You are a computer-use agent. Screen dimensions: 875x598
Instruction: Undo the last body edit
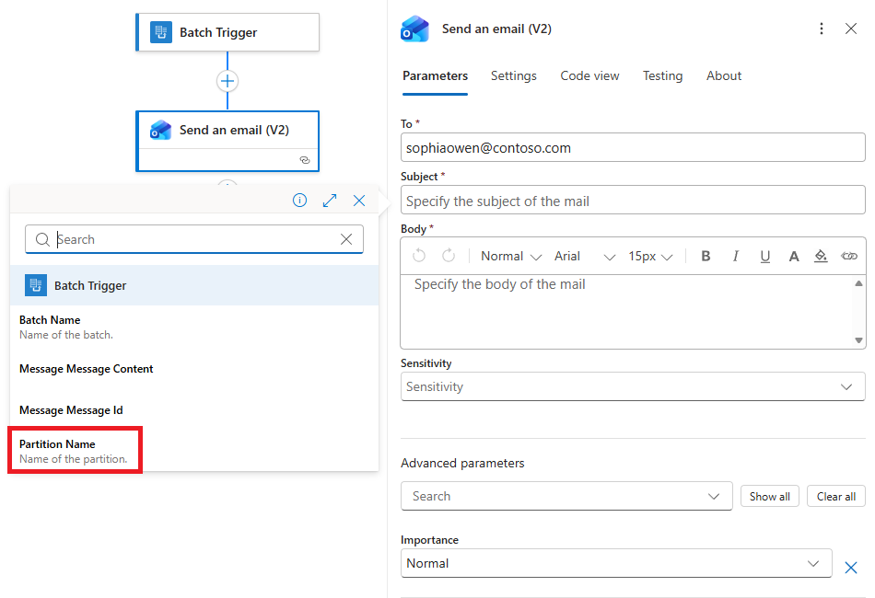tap(419, 256)
